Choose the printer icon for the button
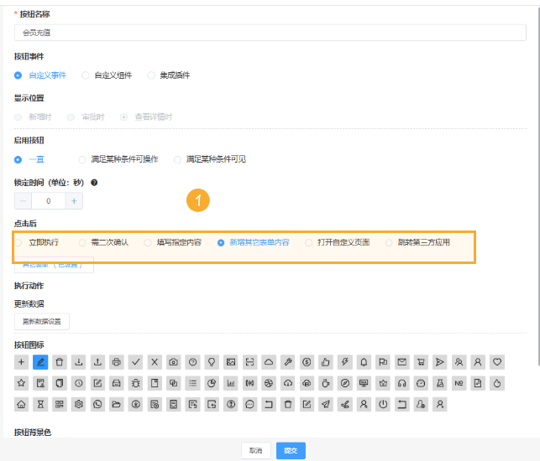The width and height of the screenshot is (540, 461). tap(117, 362)
